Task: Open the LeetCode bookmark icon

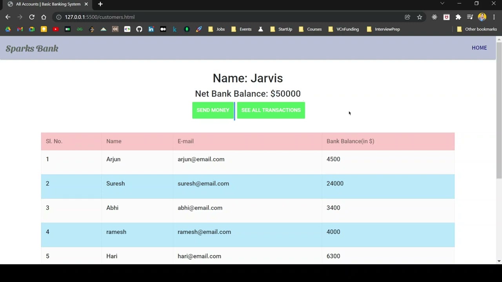Action: tap(92, 29)
